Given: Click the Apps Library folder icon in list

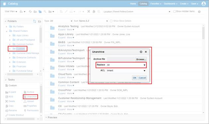Looking at the screenshot, I should pyautogui.click(x=52, y=36).
